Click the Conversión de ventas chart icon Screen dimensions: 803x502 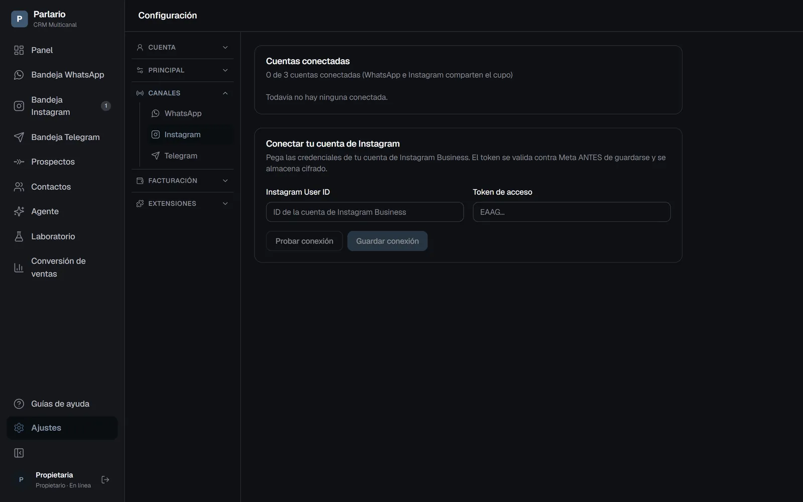click(19, 268)
